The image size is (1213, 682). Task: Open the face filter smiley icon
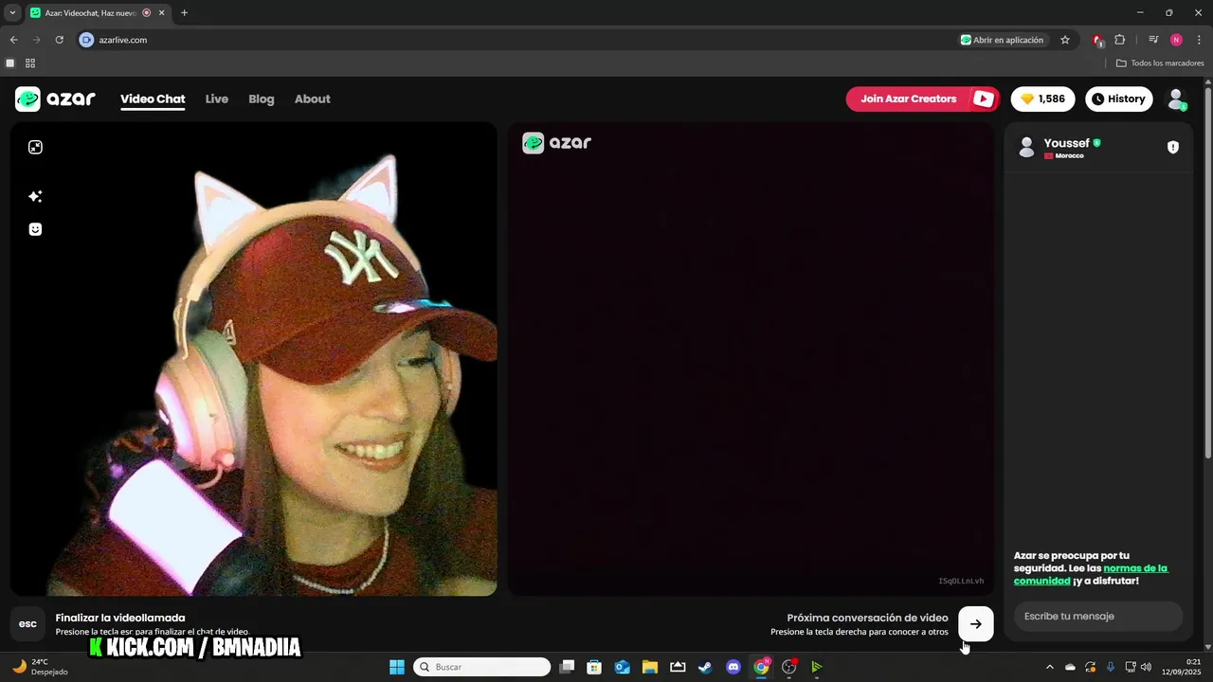click(x=35, y=229)
